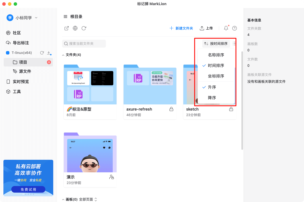Select 坐标排序 coordinate sorting option
304x202 pixels.
[x=215, y=76]
